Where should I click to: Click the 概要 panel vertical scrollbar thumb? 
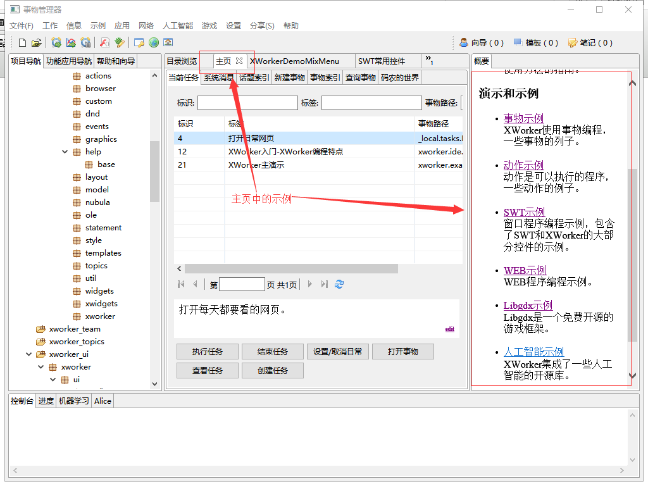[x=632, y=255]
